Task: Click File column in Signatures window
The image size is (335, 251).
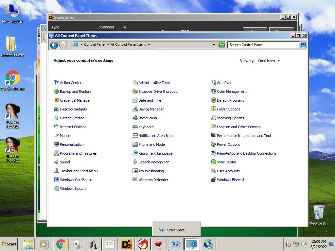Action: tap(123, 27)
